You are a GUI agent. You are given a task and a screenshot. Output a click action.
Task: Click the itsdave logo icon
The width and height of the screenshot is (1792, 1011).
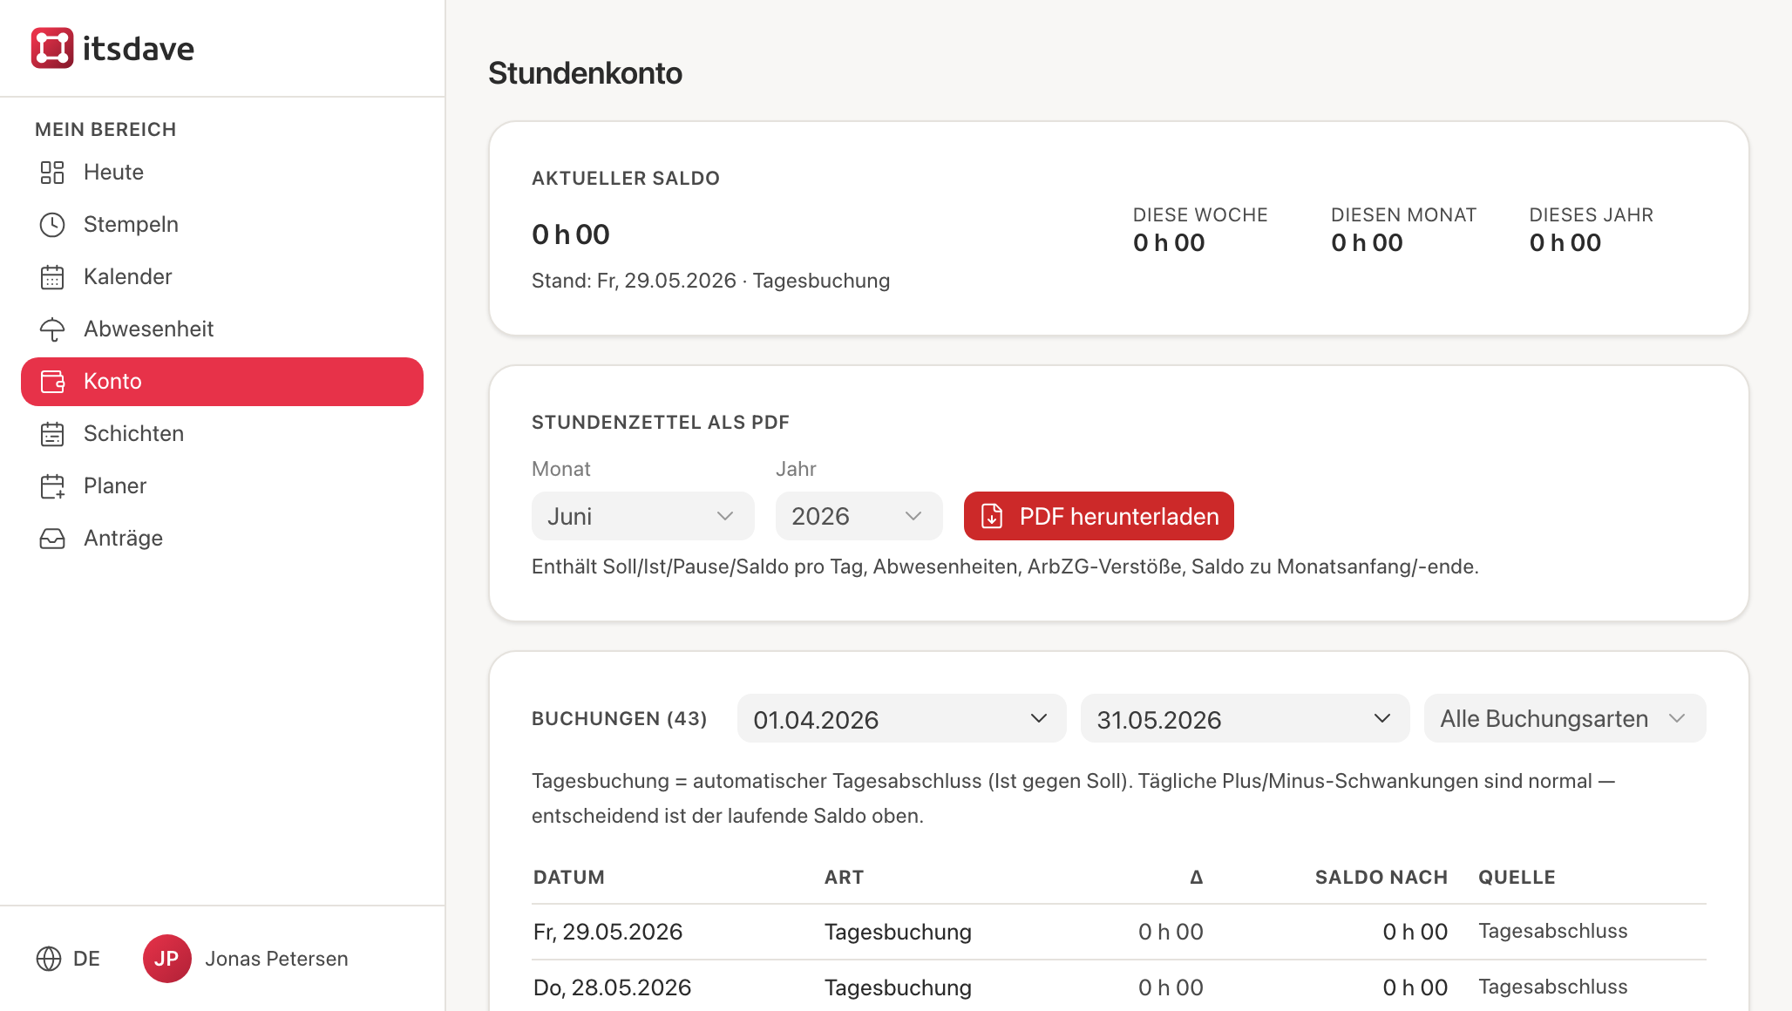tap(52, 48)
